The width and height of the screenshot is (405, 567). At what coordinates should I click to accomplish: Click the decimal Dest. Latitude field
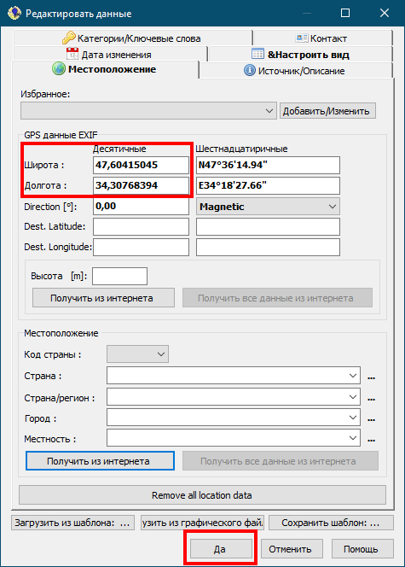click(142, 227)
